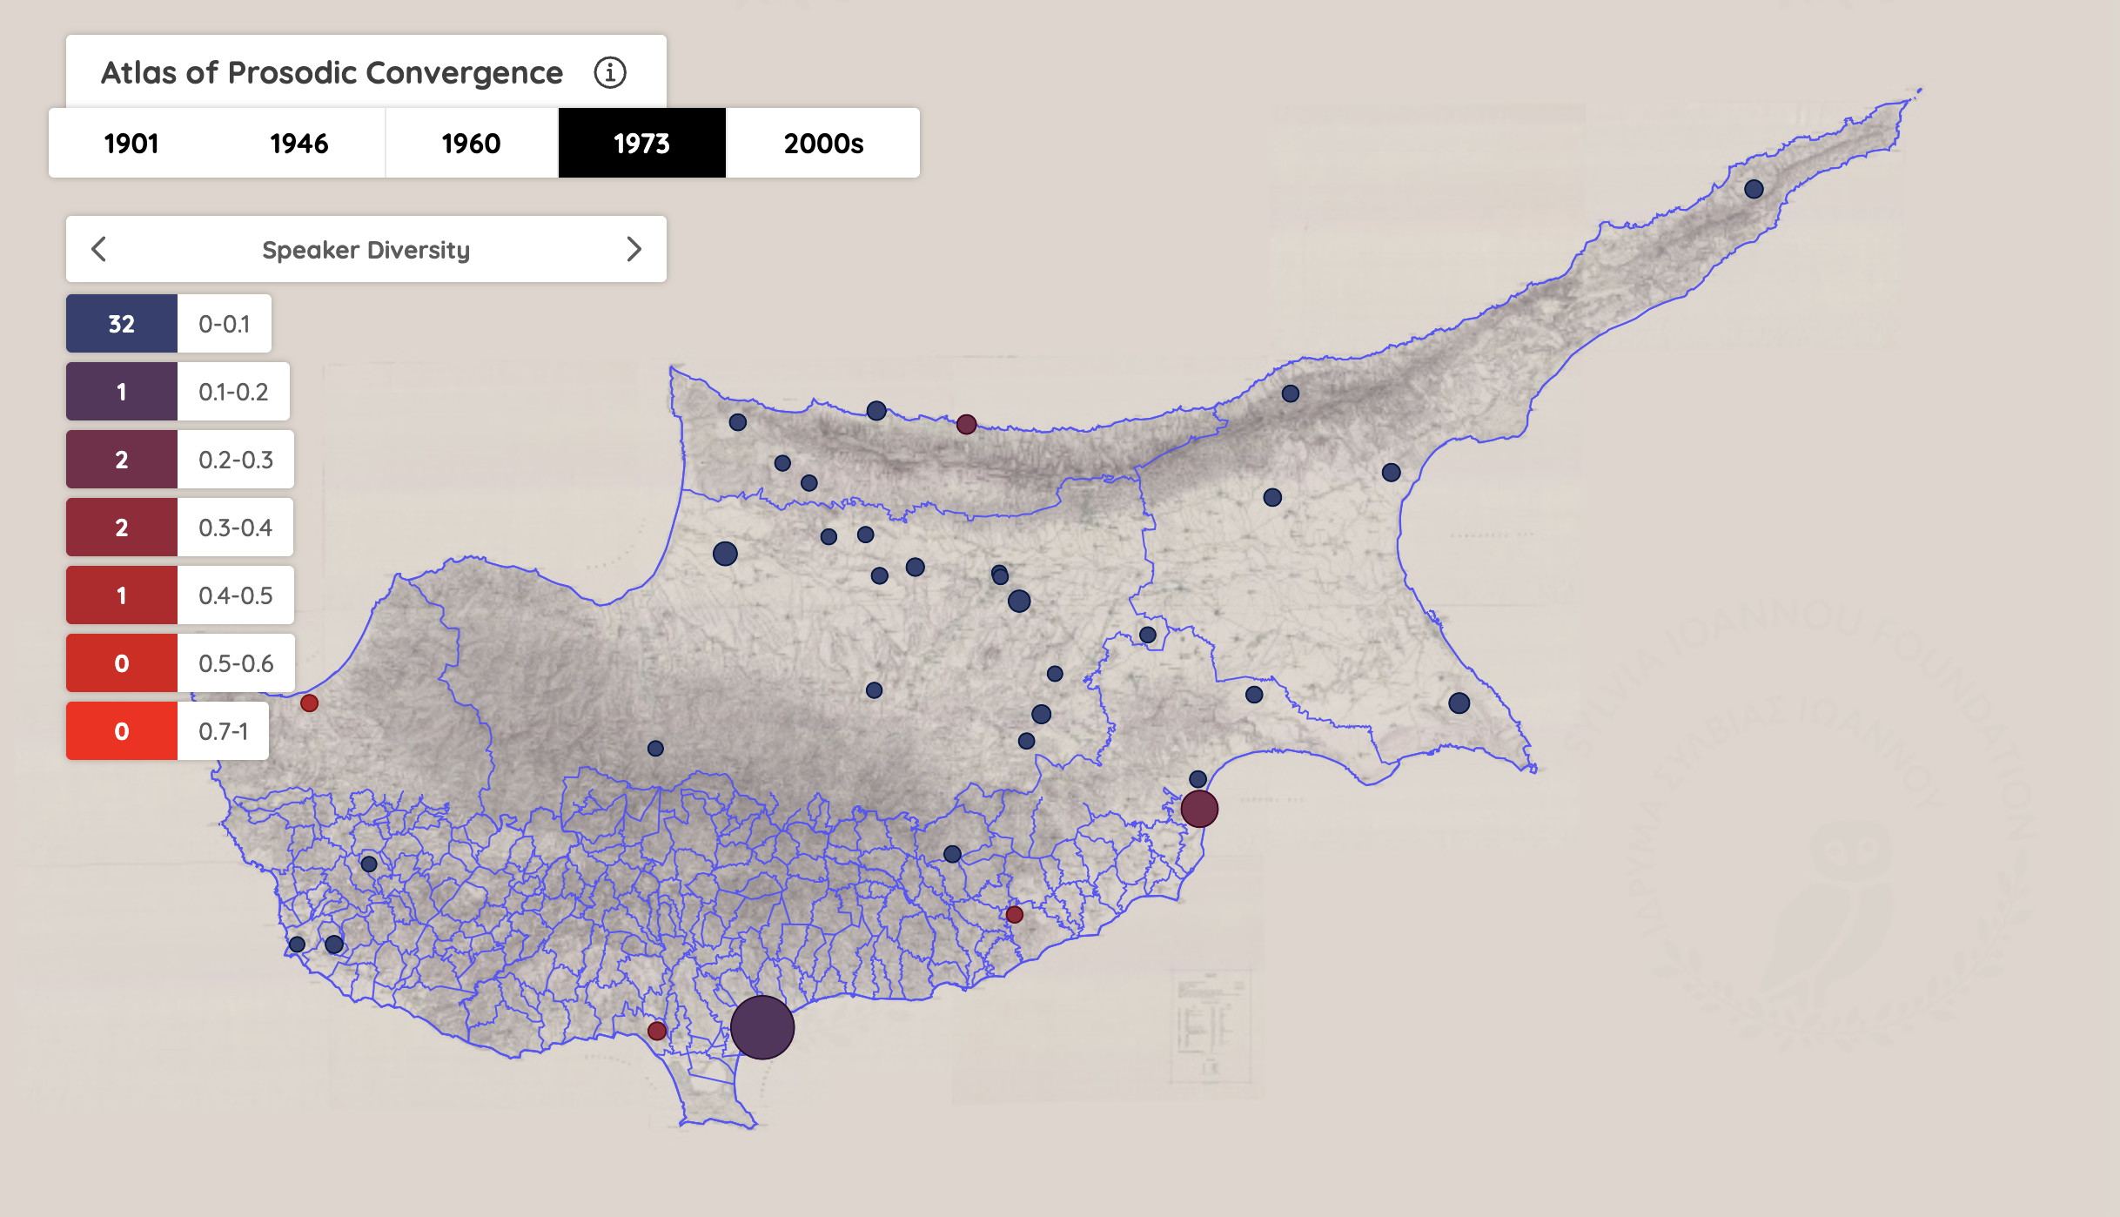Click the large purple circle on the south coast

[763, 1028]
